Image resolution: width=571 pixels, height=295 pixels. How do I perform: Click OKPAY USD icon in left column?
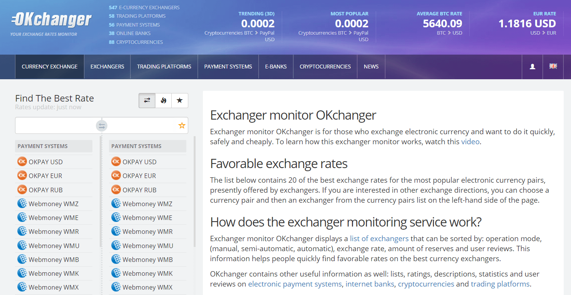pos(22,162)
